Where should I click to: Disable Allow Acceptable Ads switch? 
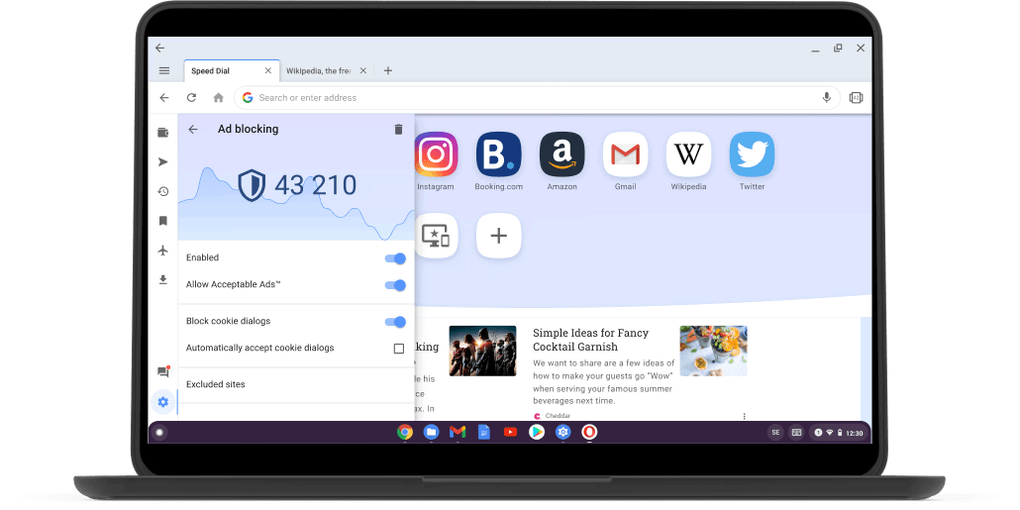pyautogui.click(x=394, y=285)
